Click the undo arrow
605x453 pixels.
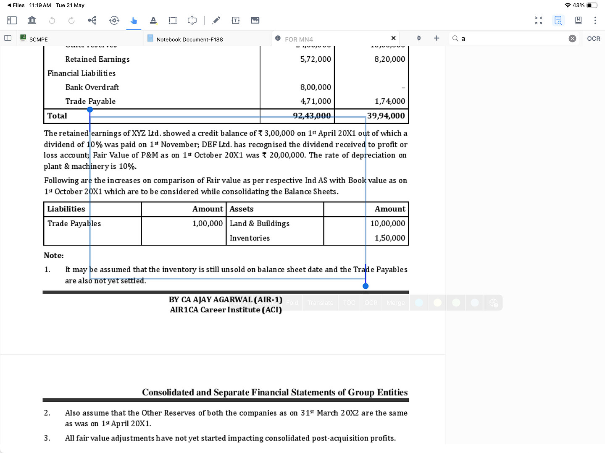tap(52, 20)
